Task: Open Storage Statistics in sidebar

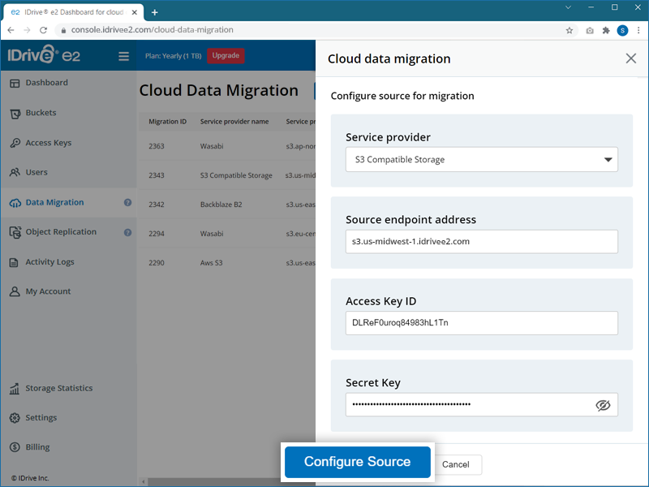Action: click(58, 388)
